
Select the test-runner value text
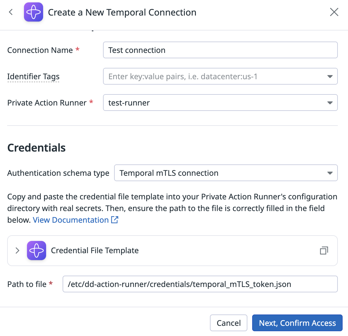(x=129, y=103)
